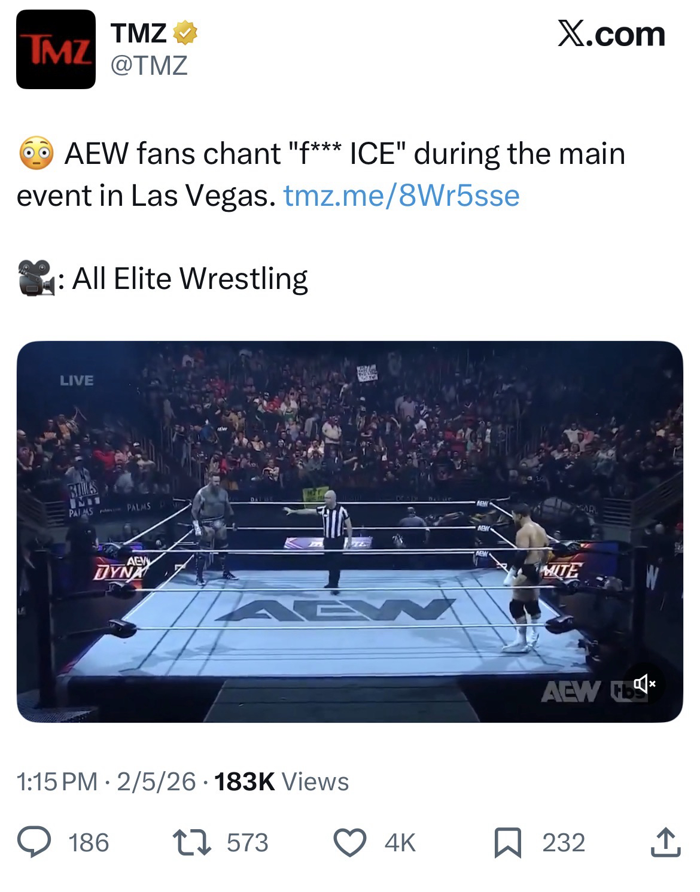Screen dimensions: 700x892
Task: Open the @TMZ handle
Action: pyautogui.click(x=149, y=65)
